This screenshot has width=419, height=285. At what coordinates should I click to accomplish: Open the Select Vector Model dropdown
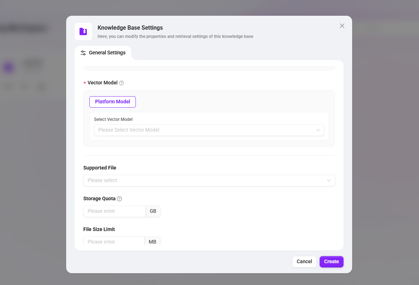tap(209, 130)
